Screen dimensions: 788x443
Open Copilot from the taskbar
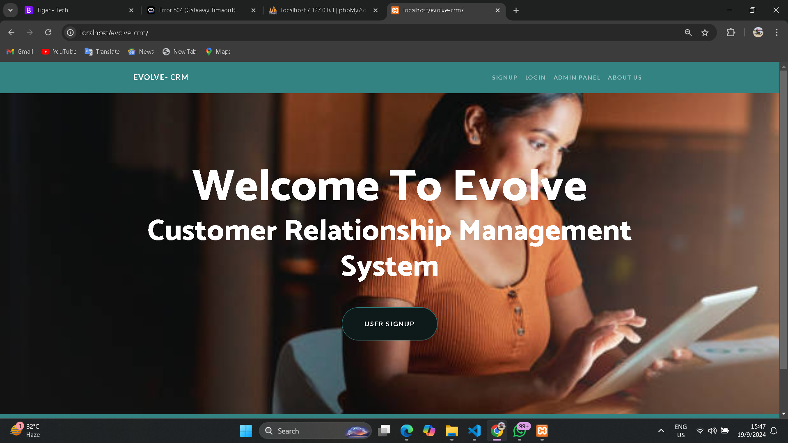point(429,431)
